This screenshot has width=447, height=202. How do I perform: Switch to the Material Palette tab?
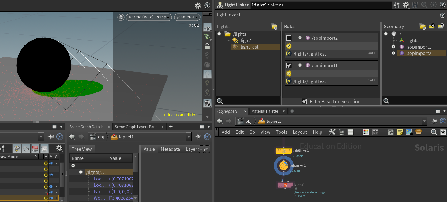point(265,111)
